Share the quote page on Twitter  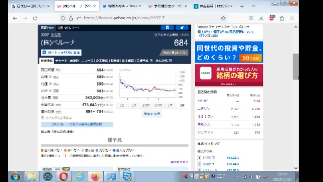tap(182, 28)
